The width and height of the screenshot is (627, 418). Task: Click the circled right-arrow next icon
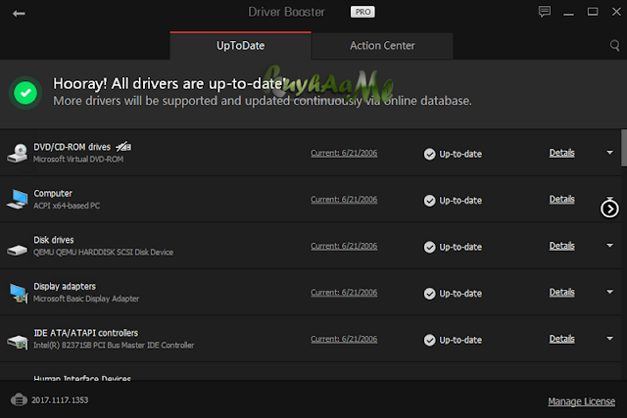tap(609, 209)
